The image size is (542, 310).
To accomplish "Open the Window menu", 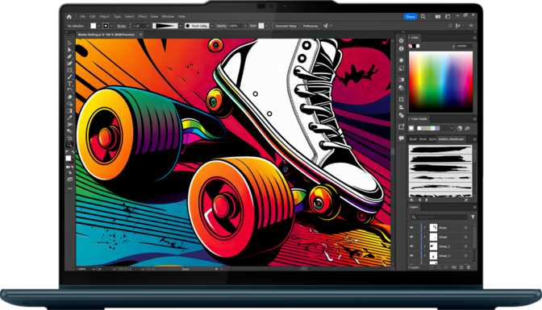I will [168, 17].
